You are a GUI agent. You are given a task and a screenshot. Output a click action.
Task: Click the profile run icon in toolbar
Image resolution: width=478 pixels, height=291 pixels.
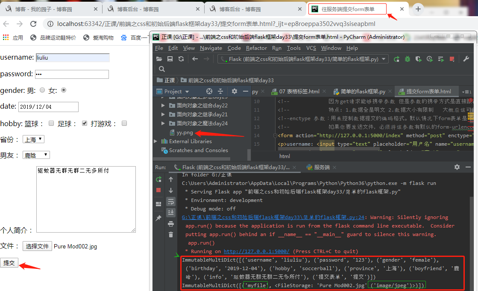tap(430, 59)
